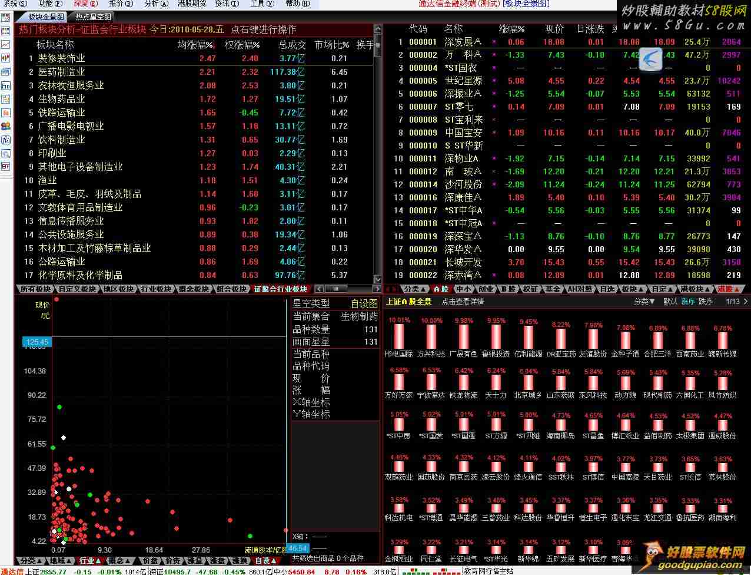This screenshot has height=575, width=751.
Task: Select 默认 sort order
Action: pos(670,301)
